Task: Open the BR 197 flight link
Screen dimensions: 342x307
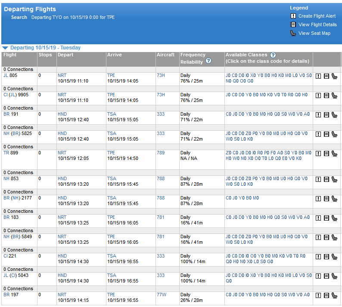Action: 11,295
